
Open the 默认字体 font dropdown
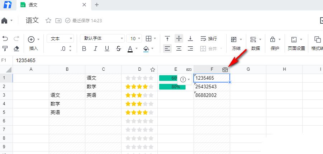[102, 38]
